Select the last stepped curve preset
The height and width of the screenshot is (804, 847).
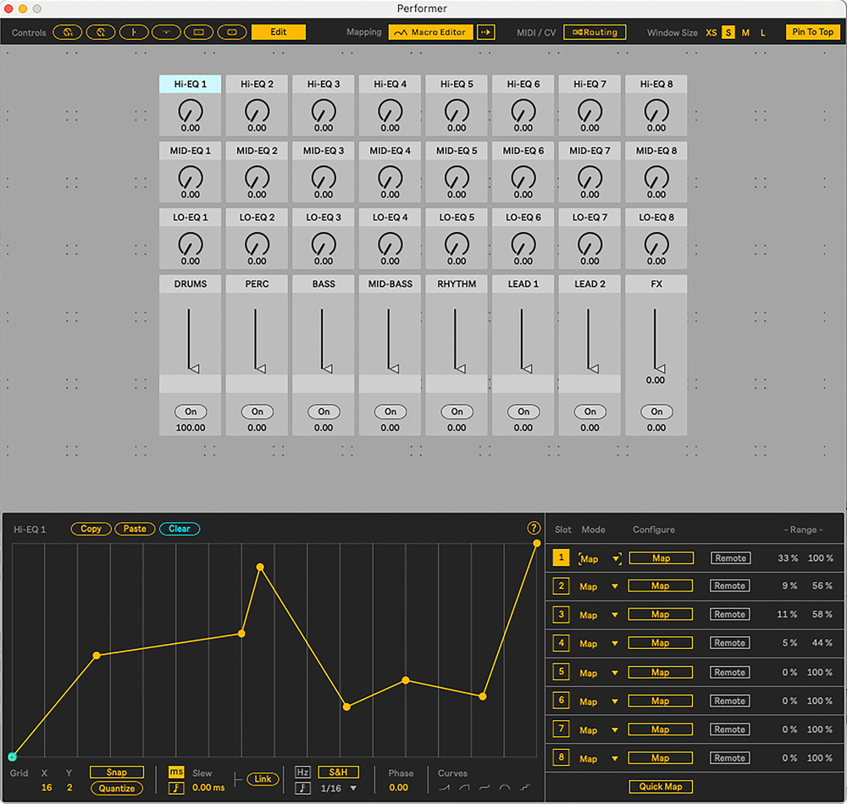(526, 789)
